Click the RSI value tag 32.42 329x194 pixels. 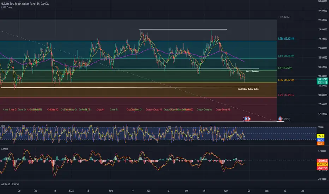coord(321,140)
